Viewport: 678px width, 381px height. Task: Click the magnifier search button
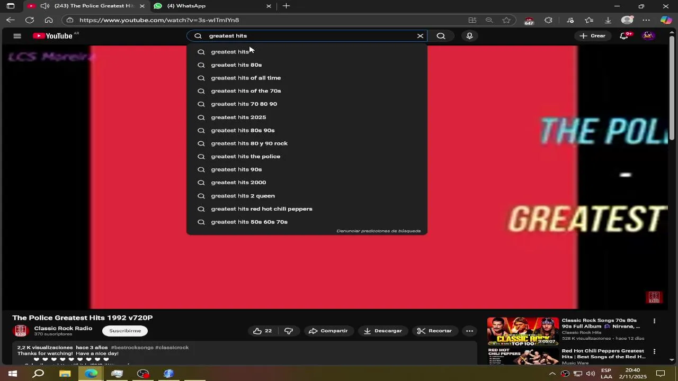[441, 36]
